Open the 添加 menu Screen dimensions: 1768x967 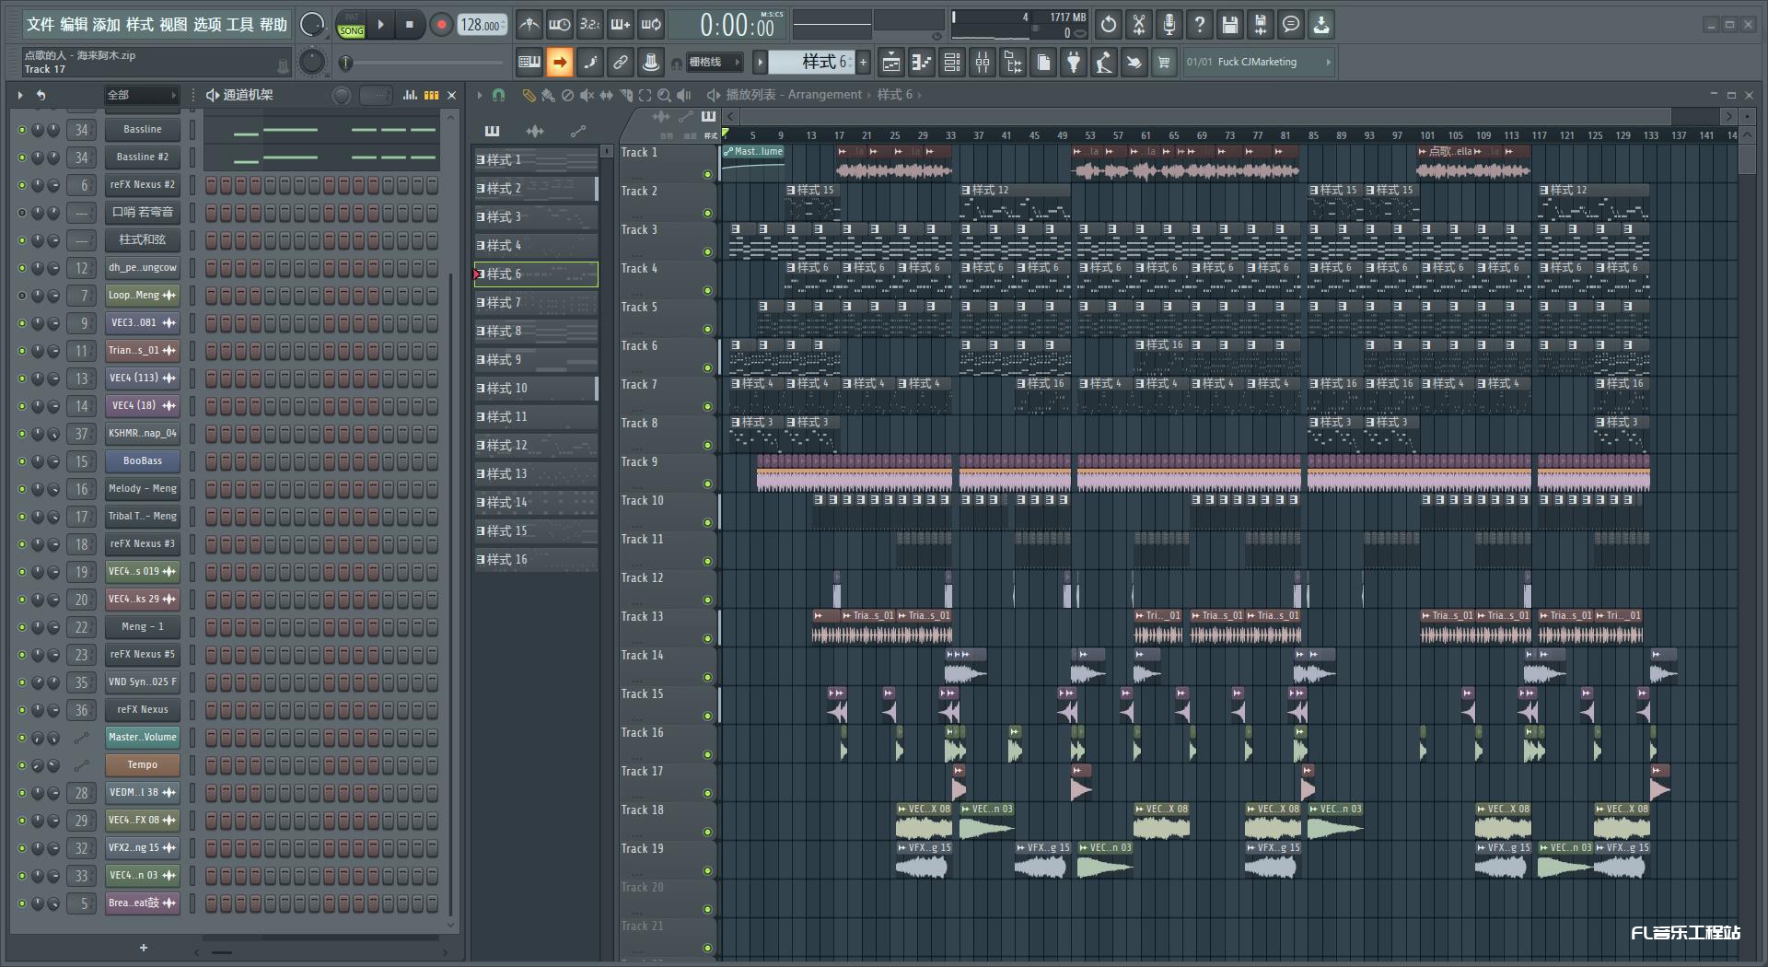point(107,25)
